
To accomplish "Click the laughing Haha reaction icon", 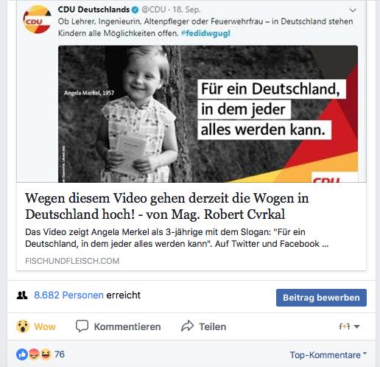I will [x=46, y=354].
